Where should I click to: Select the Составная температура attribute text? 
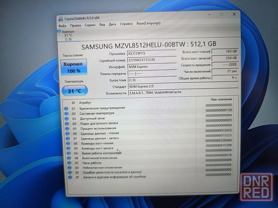coord(97,113)
